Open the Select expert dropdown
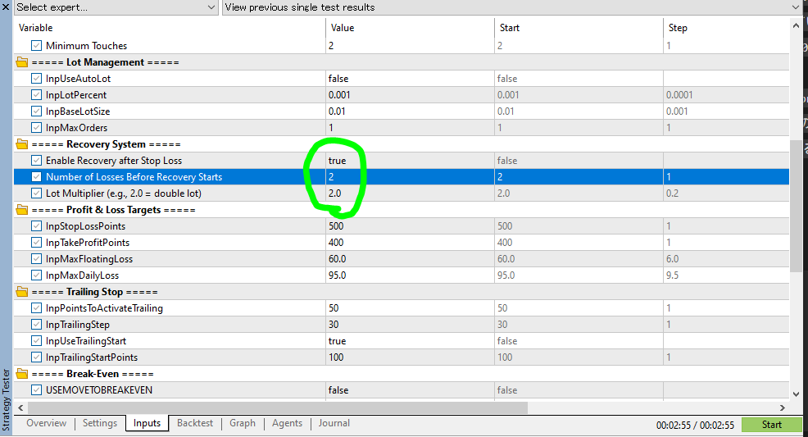 click(x=116, y=7)
